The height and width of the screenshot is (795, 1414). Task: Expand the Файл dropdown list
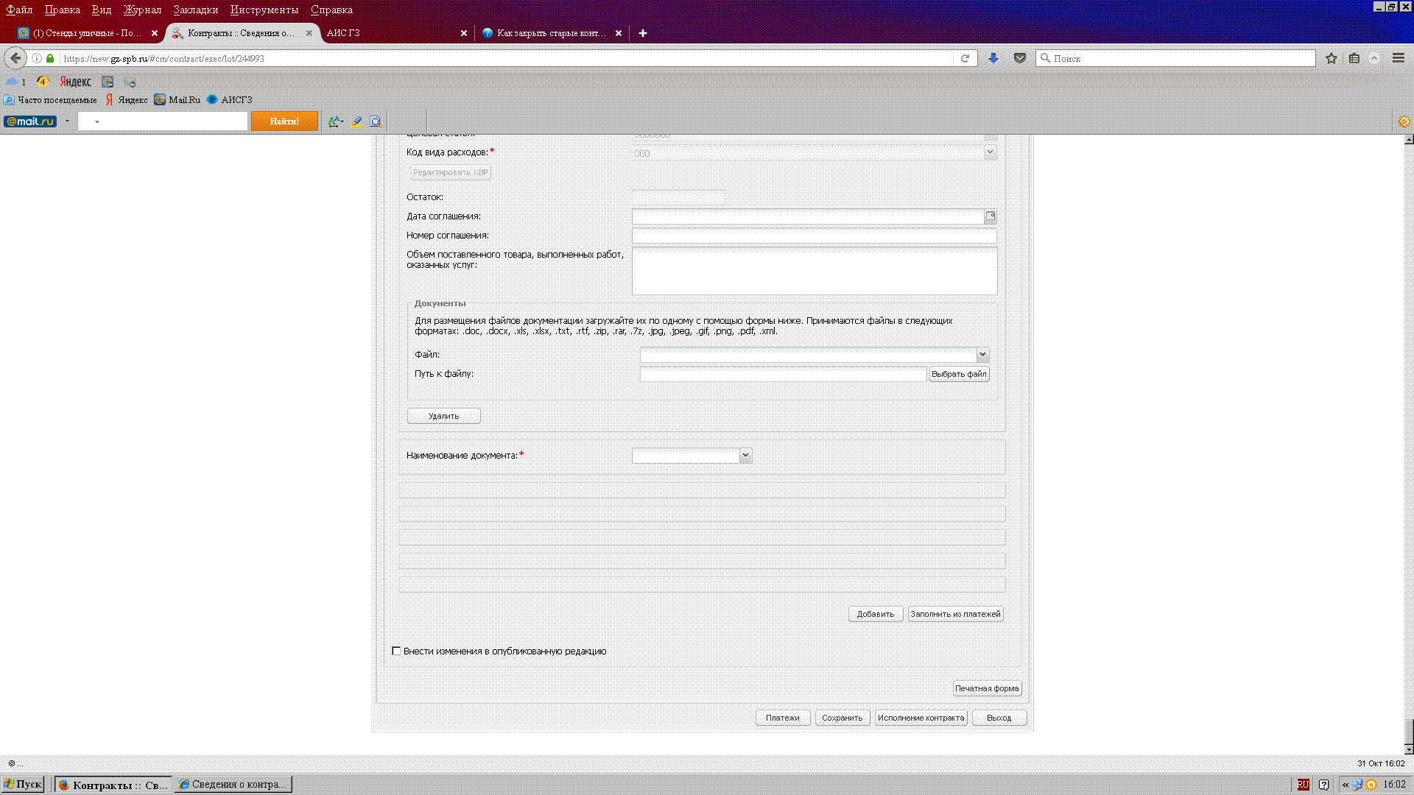click(x=982, y=355)
